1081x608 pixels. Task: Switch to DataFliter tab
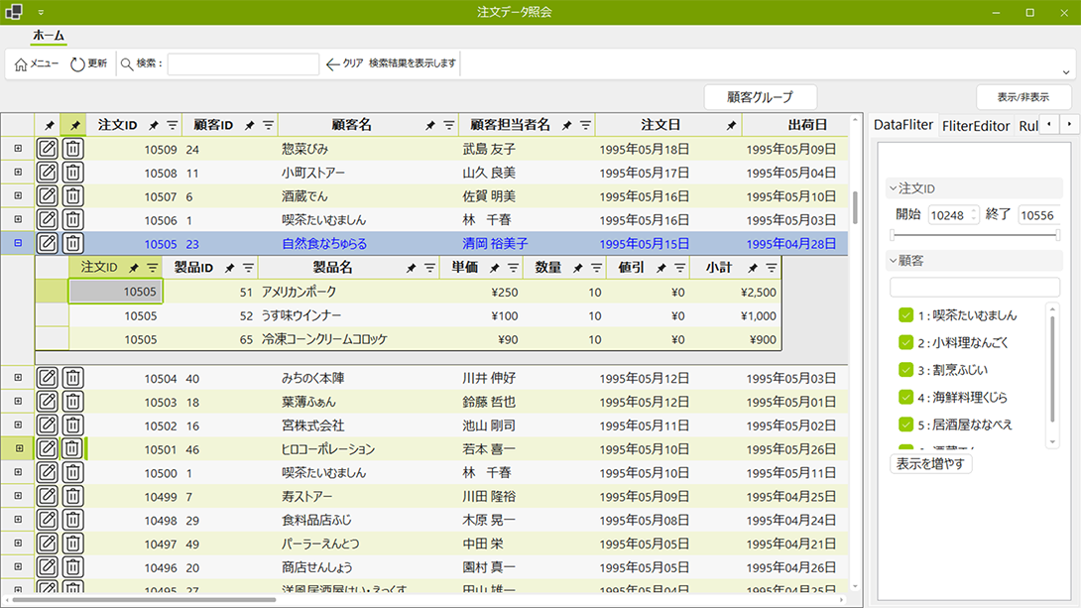click(903, 125)
